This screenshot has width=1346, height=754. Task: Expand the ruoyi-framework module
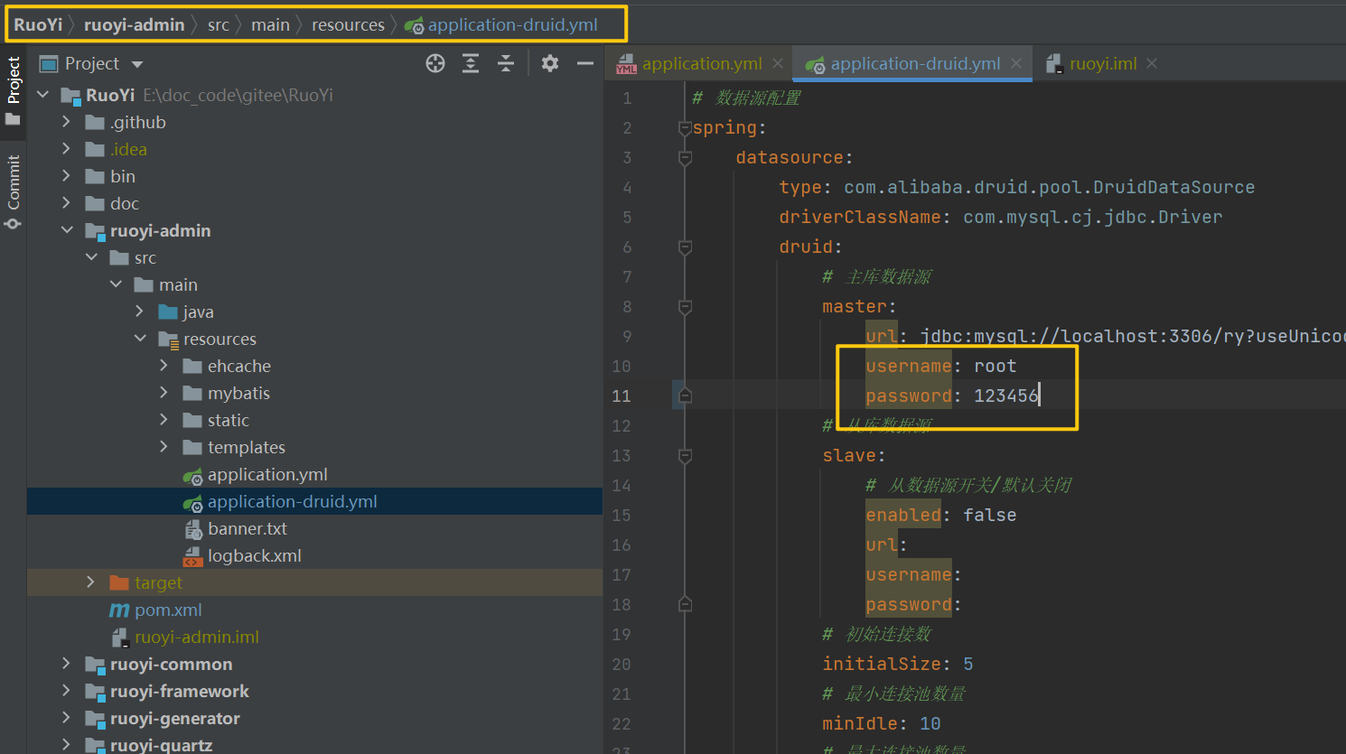66,690
